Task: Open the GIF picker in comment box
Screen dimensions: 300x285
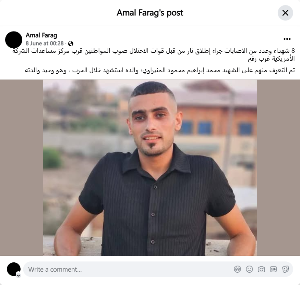Action: tap(273, 269)
